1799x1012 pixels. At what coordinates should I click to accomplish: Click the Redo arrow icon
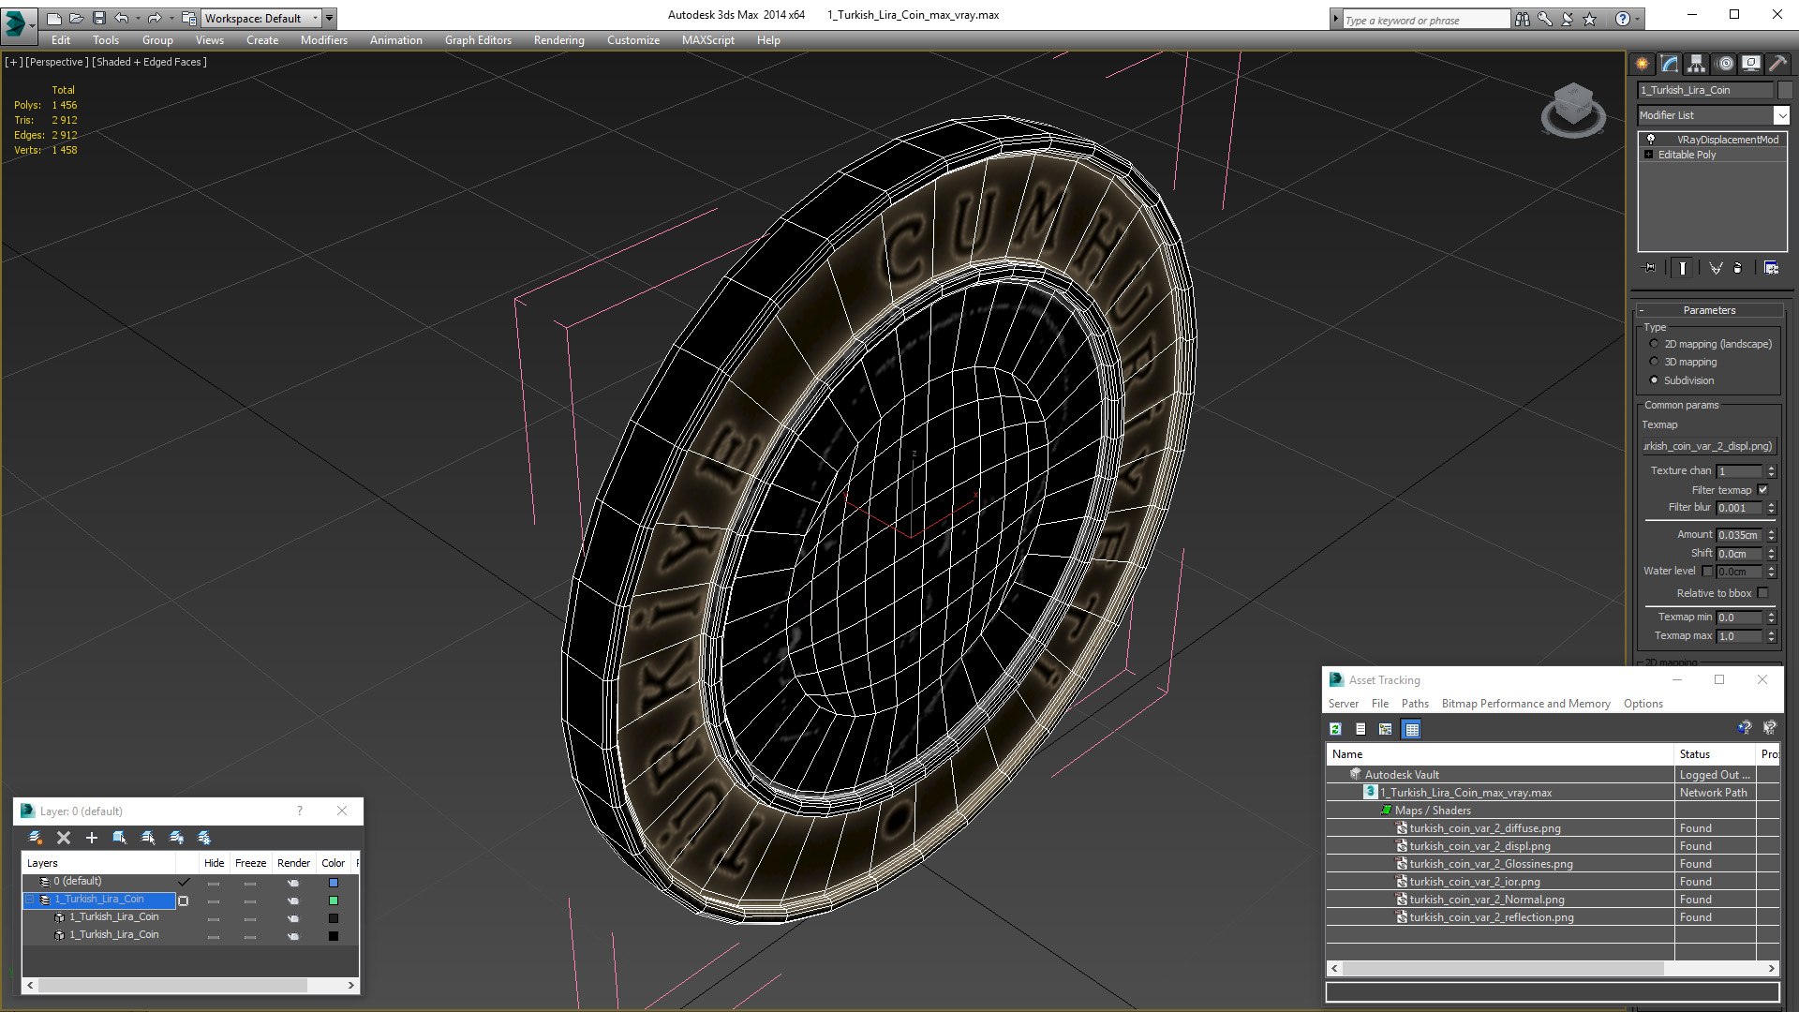(x=155, y=18)
